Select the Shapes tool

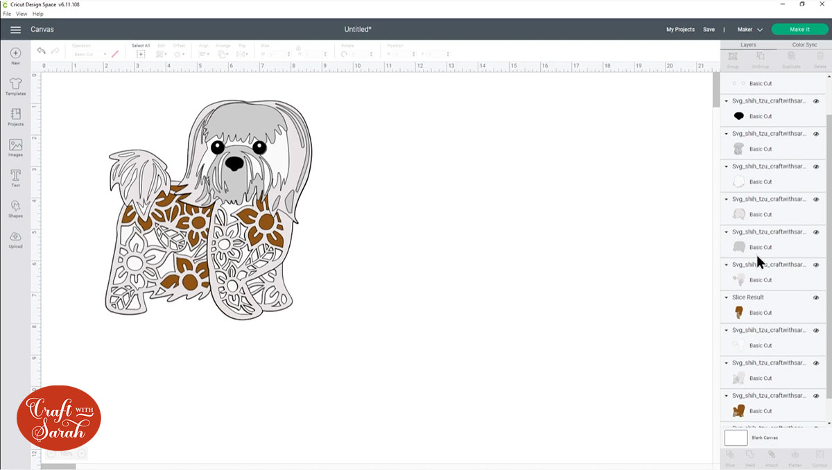click(15, 207)
